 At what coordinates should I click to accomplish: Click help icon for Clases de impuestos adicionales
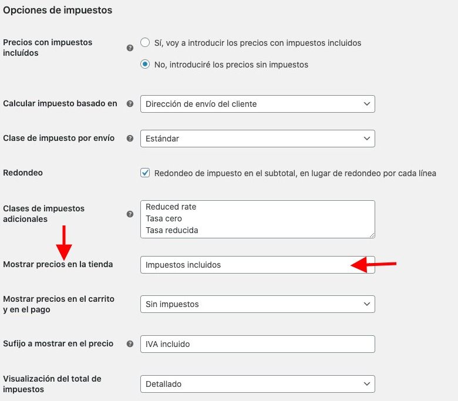pos(130,214)
